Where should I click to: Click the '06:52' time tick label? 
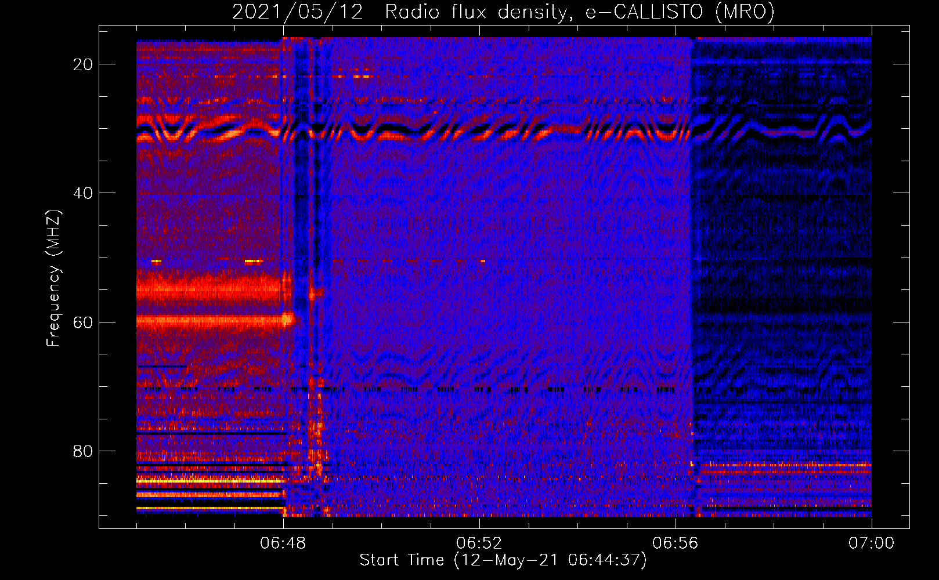(x=479, y=543)
